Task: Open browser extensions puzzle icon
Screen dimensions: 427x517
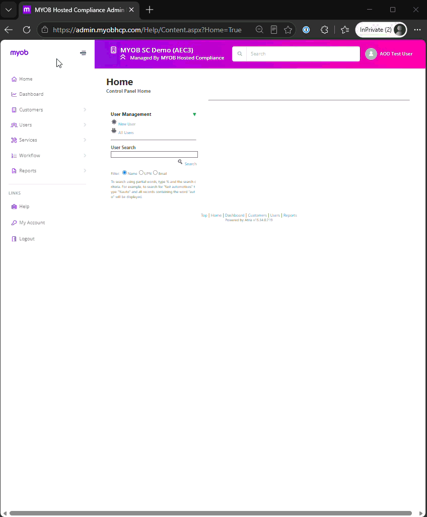Action: click(324, 30)
